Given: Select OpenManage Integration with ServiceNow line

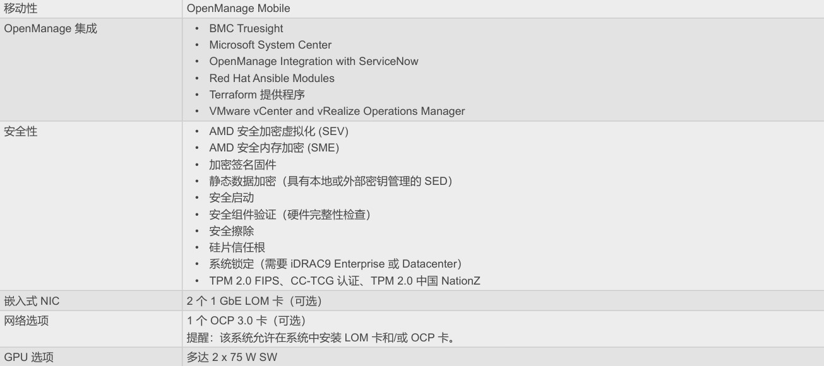Looking at the screenshot, I should click(314, 61).
